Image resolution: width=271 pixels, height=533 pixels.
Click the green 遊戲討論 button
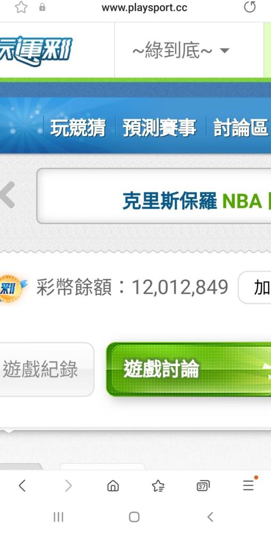pos(189,369)
